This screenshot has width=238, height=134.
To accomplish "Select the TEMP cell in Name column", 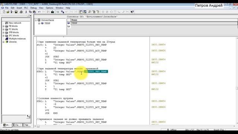I will [154, 23].
